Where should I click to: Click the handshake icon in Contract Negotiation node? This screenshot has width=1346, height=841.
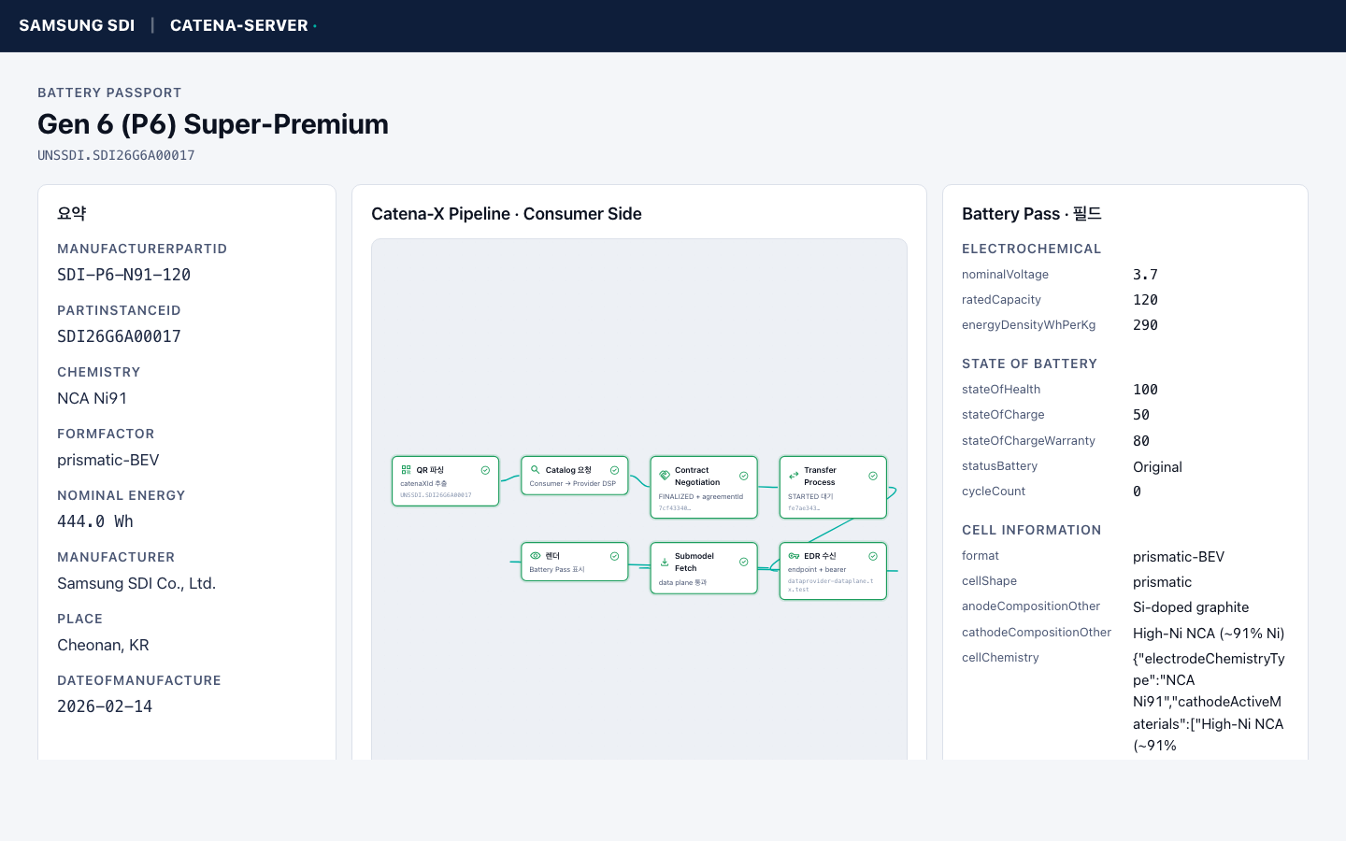pyautogui.click(x=665, y=476)
